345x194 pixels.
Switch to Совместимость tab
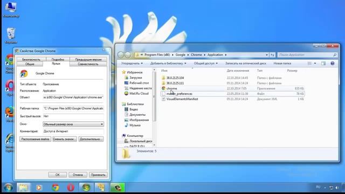click(x=88, y=64)
